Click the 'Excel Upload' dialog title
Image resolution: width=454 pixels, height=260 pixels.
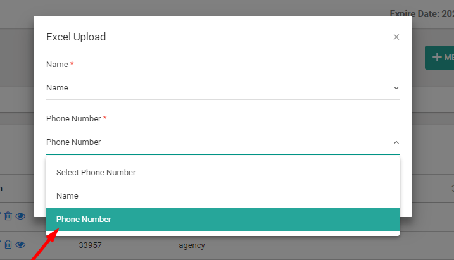click(x=76, y=37)
